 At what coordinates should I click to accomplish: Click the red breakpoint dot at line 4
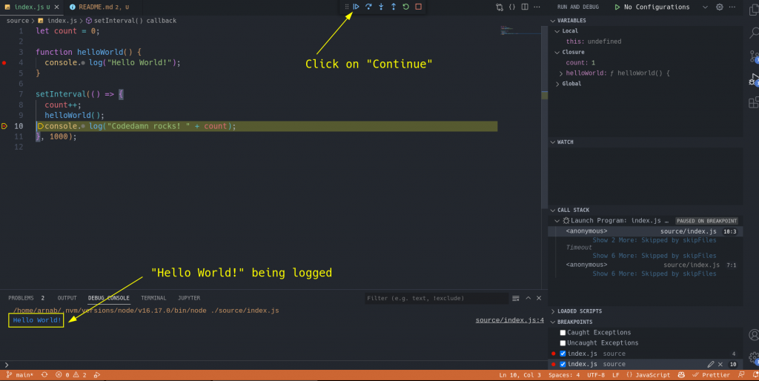point(4,63)
